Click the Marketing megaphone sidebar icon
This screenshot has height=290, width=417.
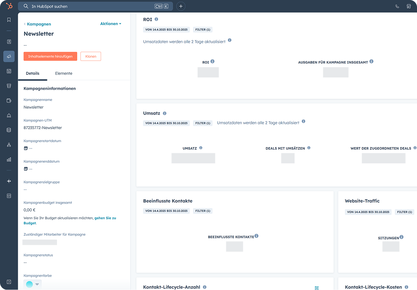(9, 56)
